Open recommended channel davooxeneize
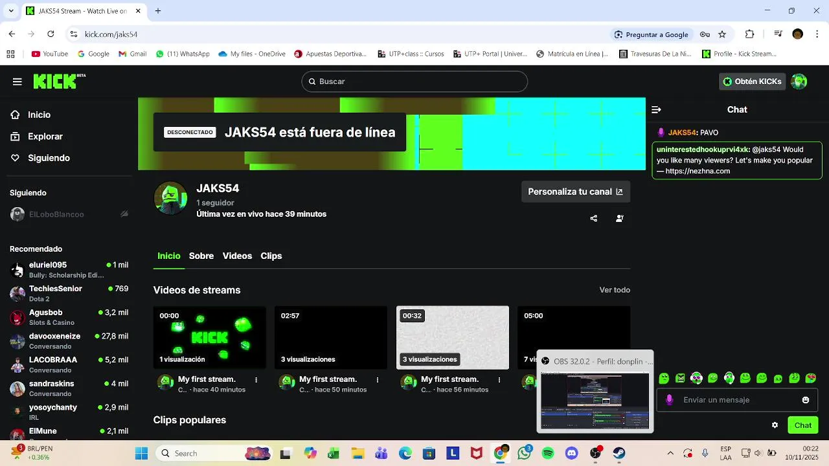 (x=69, y=341)
